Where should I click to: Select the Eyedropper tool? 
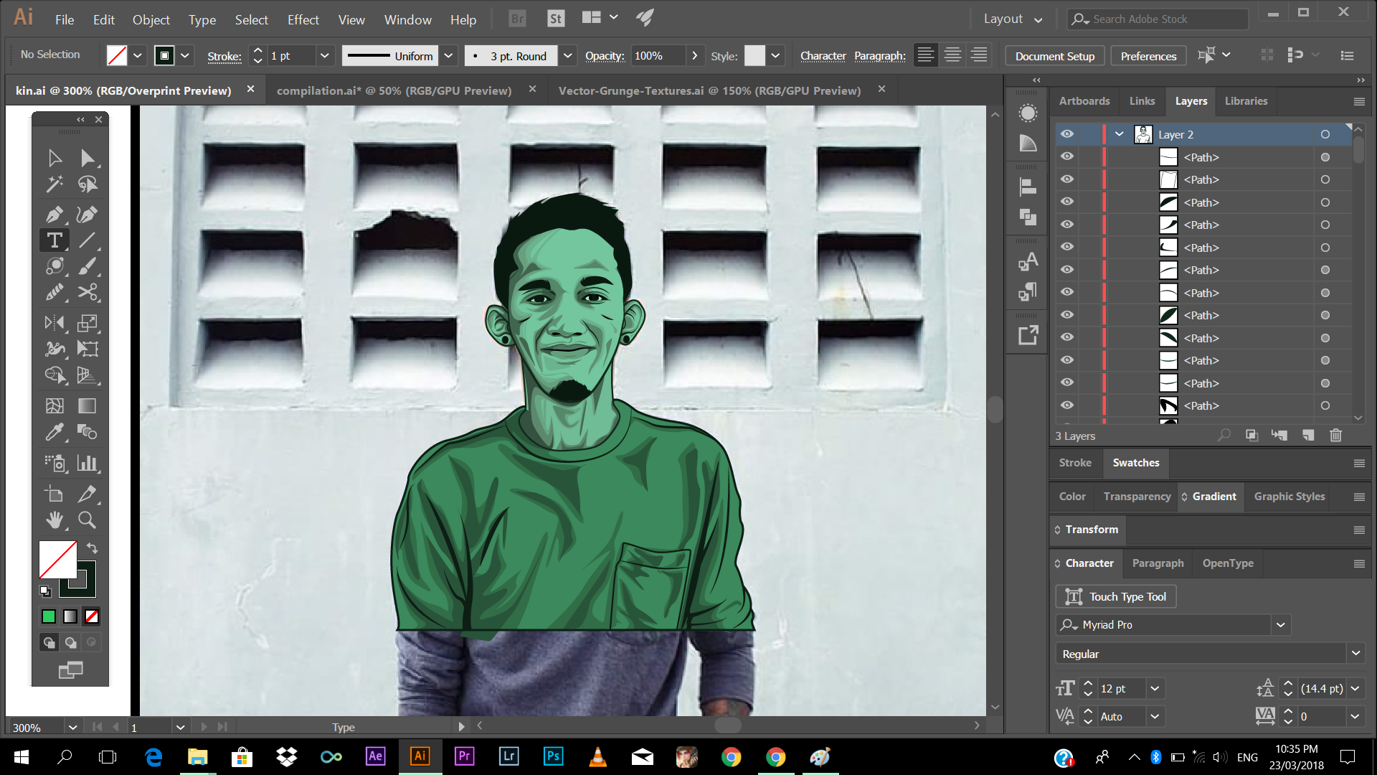point(55,432)
